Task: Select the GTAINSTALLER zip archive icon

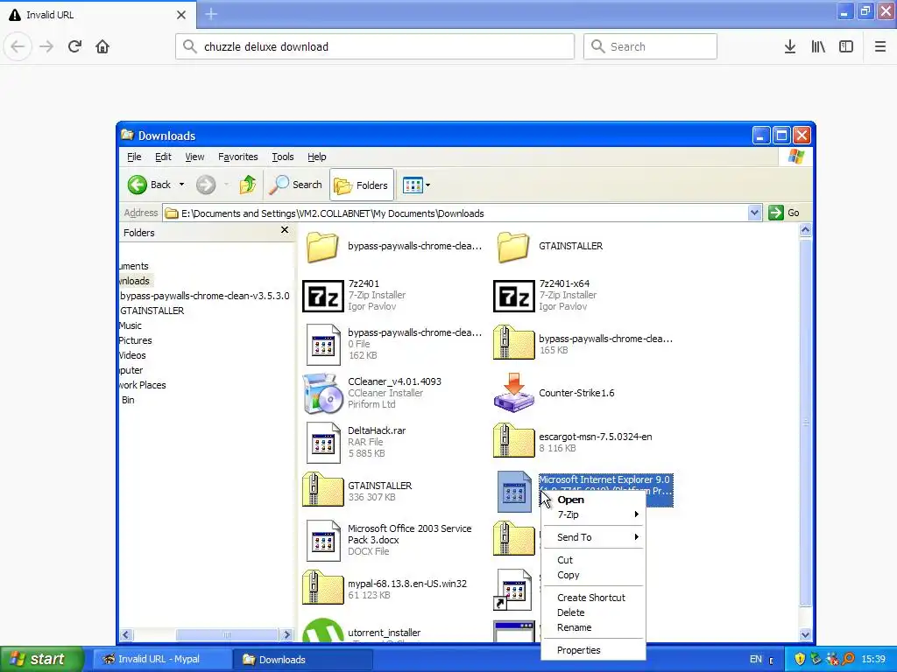Action: coord(322,490)
